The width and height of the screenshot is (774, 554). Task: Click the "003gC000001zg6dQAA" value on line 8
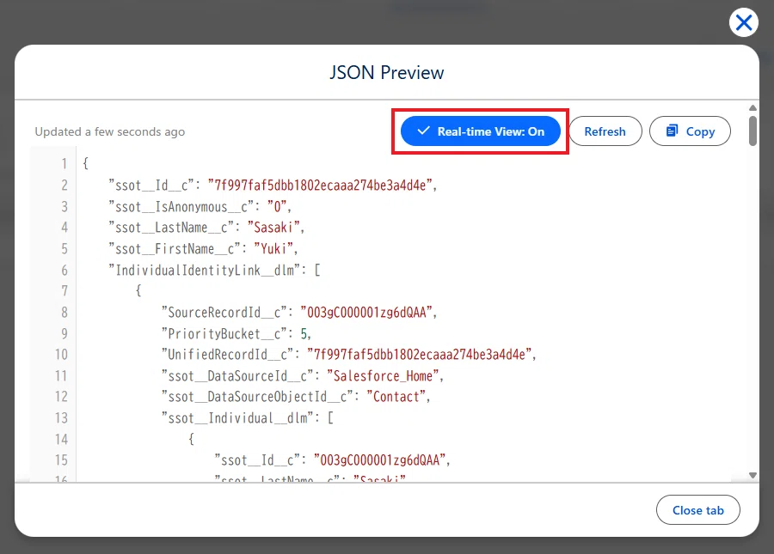pyautogui.click(x=366, y=312)
